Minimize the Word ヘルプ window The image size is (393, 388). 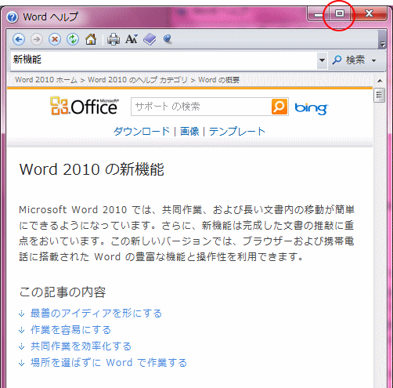pos(318,13)
